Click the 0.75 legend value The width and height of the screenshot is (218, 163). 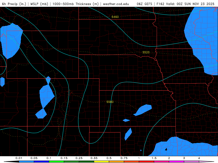[x=124, y=158]
